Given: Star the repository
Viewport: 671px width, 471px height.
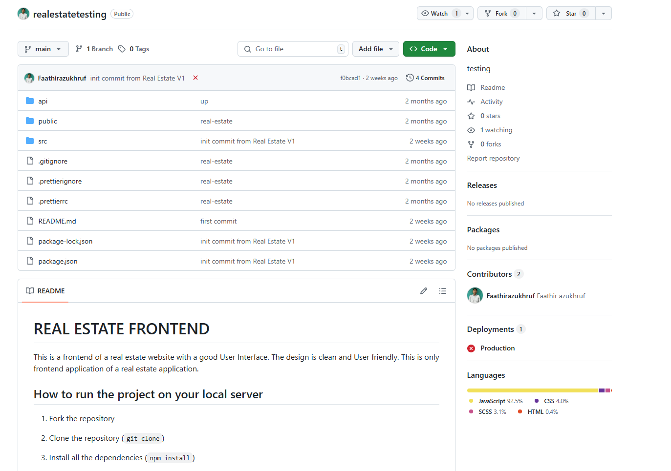Looking at the screenshot, I should pos(571,13).
